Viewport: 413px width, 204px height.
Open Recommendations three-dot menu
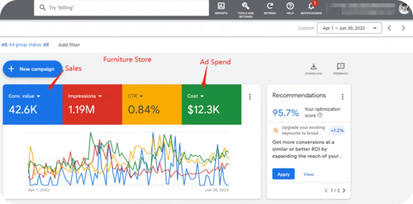(x=342, y=97)
